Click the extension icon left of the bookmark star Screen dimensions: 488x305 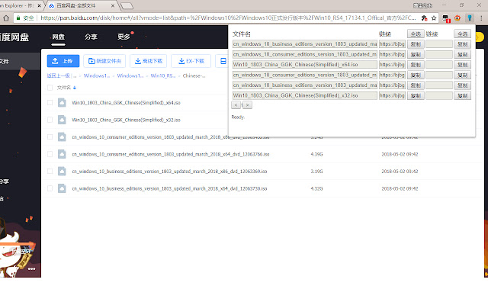pos(424,18)
